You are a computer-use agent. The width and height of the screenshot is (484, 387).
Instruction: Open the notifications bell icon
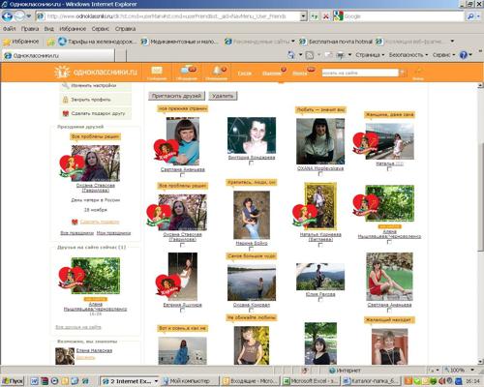click(x=217, y=70)
